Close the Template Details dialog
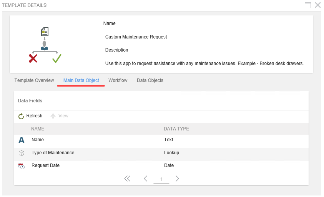 (x=317, y=5)
